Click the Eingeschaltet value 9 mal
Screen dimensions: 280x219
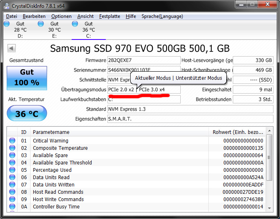click(x=253, y=90)
